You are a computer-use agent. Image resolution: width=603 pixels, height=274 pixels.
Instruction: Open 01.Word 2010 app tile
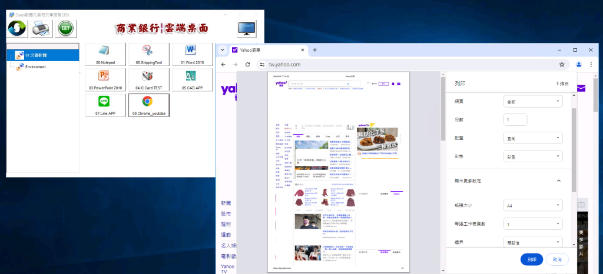pos(193,55)
